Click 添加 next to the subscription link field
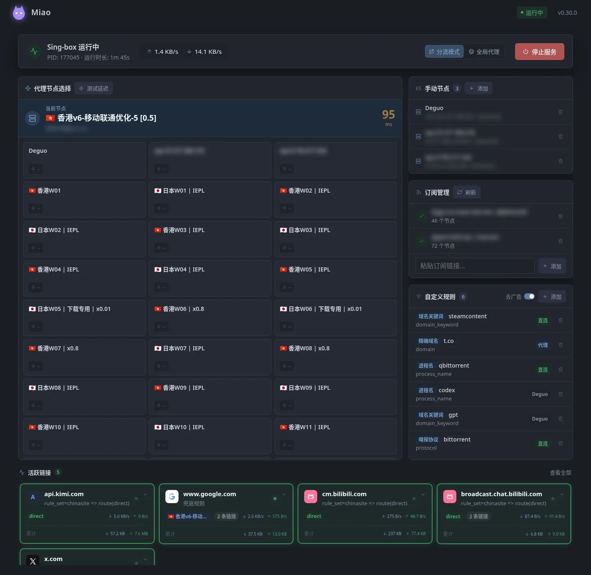The height and width of the screenshot is (575, 591). pyautogui.click(x=552, y=266)
